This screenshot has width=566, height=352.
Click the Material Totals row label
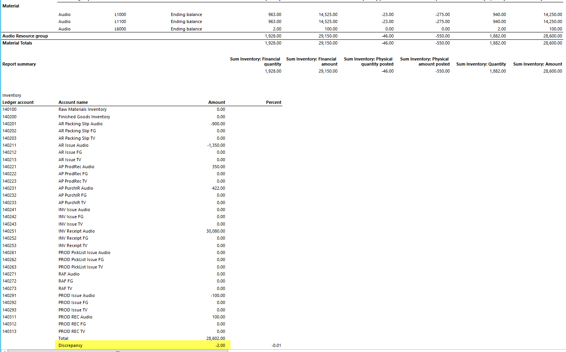point(17,43)
